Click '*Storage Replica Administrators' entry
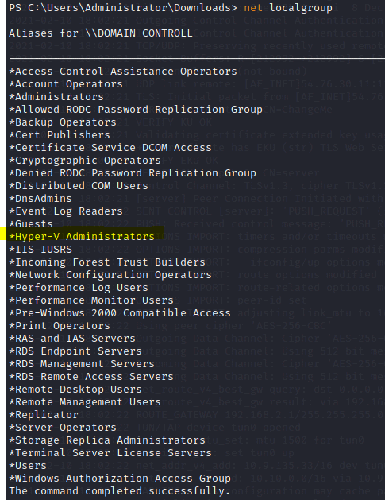 click(107, 440)
